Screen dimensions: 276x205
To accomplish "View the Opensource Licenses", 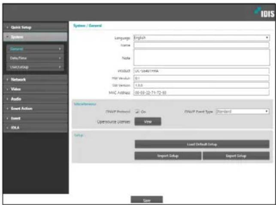I will click(148, 121).
